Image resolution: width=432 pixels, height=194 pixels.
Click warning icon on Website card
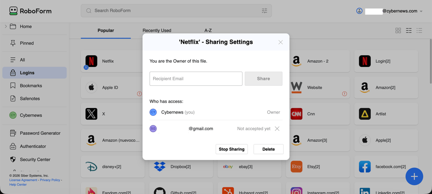pos(344,94)
